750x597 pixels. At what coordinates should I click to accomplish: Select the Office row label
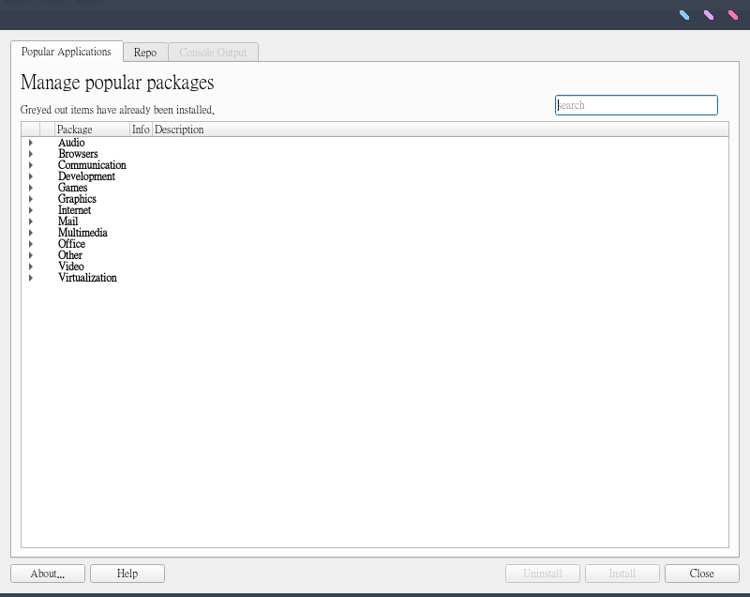coord(72,244)
